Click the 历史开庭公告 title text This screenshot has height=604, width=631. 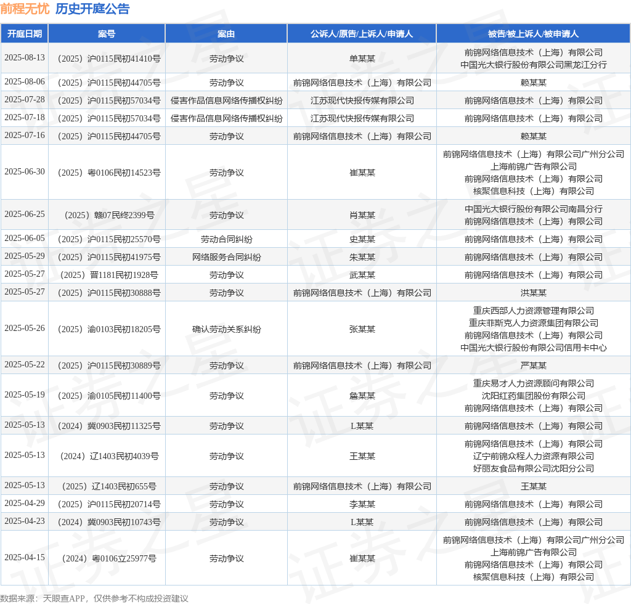tap(92, 9)
